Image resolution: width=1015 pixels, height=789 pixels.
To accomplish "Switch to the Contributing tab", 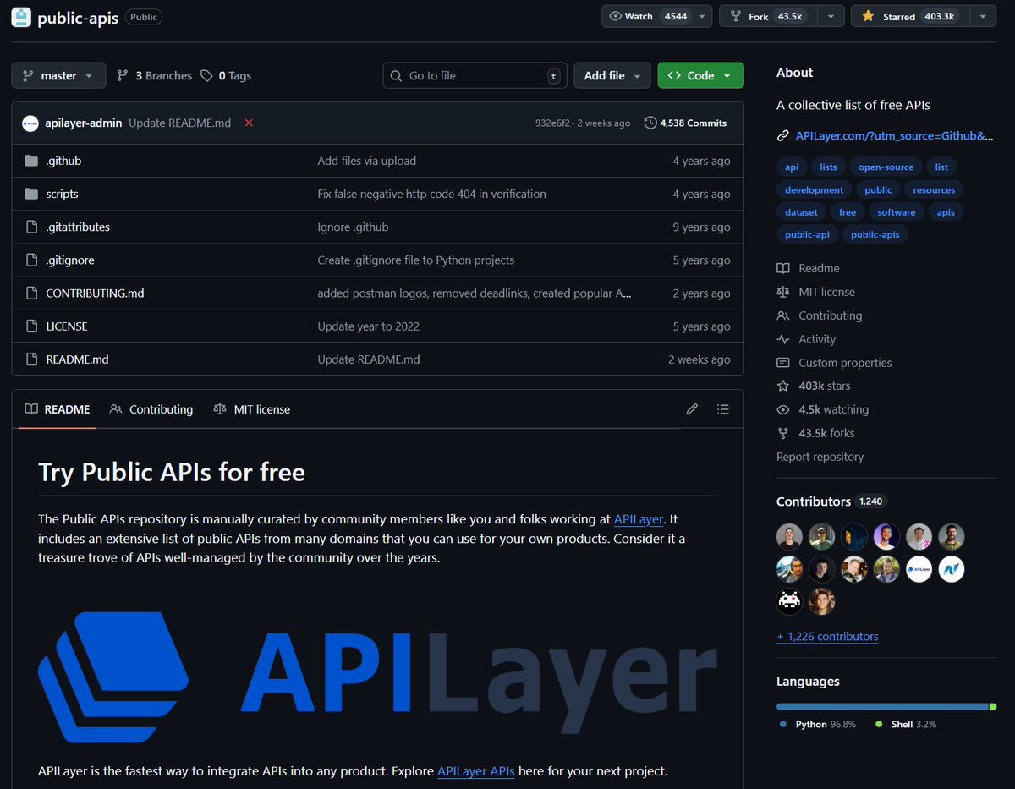I will click(x=151, y=409).
